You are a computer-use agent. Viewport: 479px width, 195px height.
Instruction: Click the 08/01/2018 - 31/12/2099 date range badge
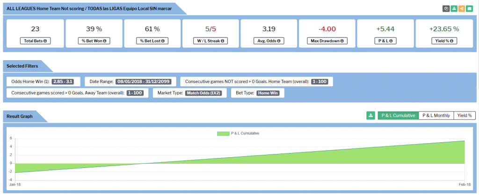pyautogui.click(x=143, y=82)
